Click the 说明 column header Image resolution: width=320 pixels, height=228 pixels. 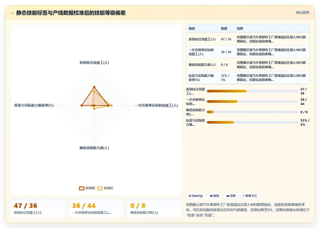tap(240, 29)
